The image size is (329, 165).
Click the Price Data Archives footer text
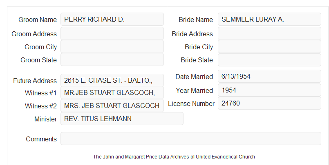coord(174,157)
